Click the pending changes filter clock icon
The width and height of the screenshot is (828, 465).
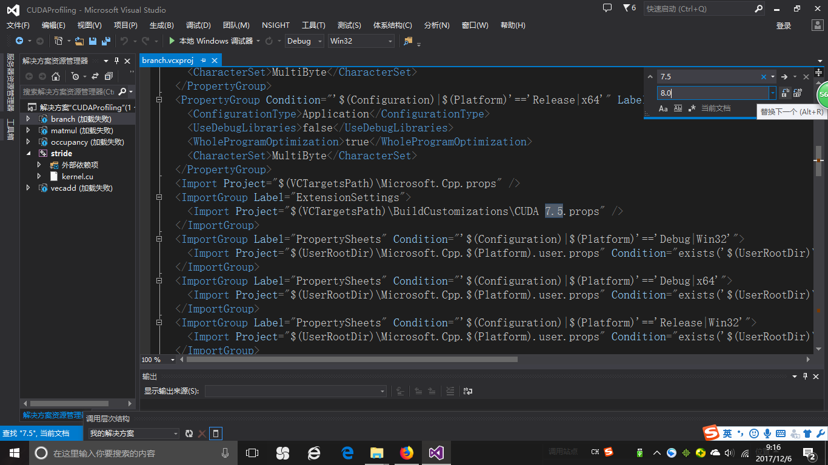75,76
